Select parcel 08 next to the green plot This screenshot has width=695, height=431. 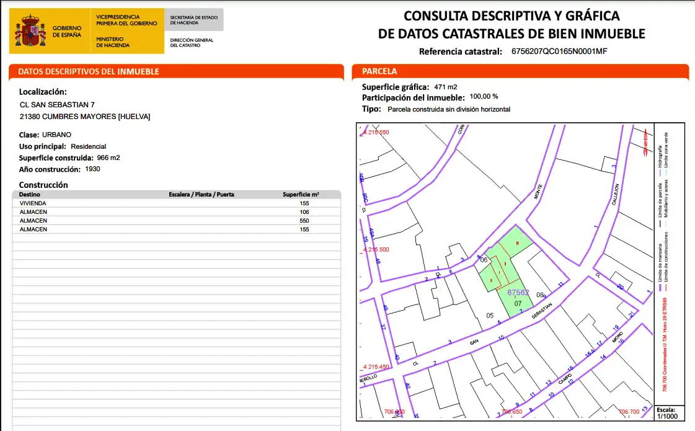[539, 295]
